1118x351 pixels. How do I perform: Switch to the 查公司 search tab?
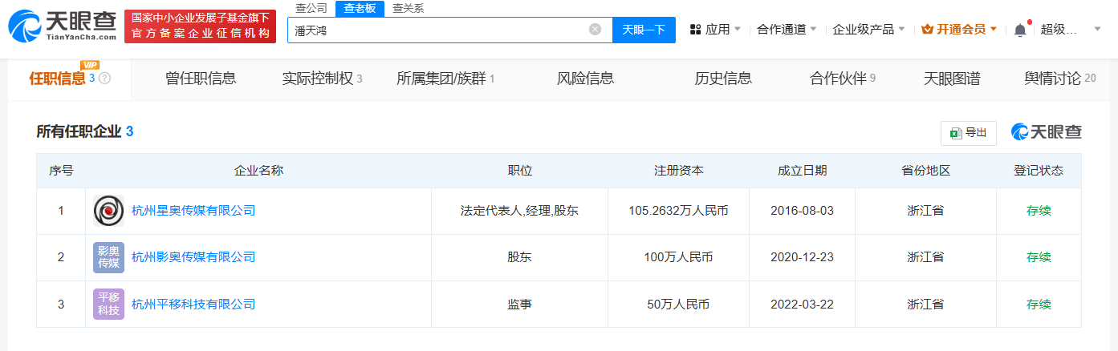point(311,8)
